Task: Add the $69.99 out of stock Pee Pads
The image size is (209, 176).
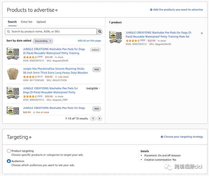Action: (96, 108)
